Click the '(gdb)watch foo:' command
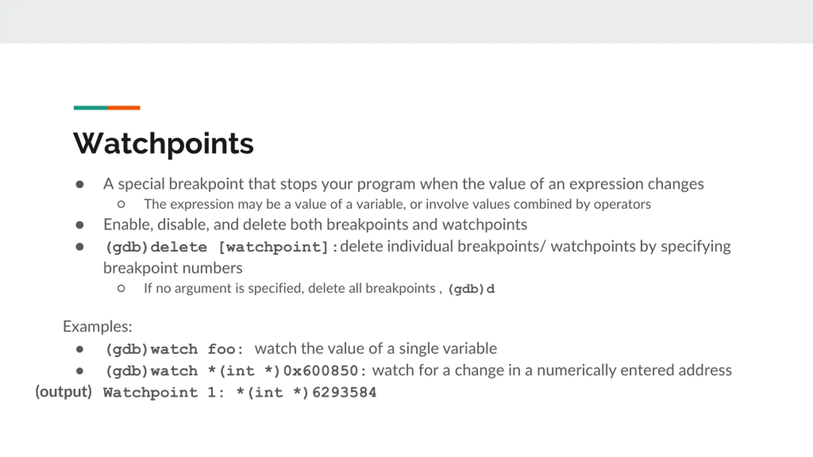Viewport: 813px width, 457px height. point(174,349)
